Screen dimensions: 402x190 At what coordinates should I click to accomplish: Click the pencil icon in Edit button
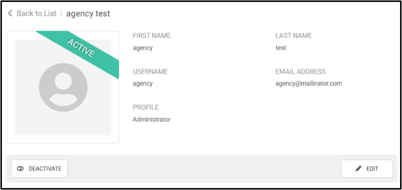[x=358, y=169]
